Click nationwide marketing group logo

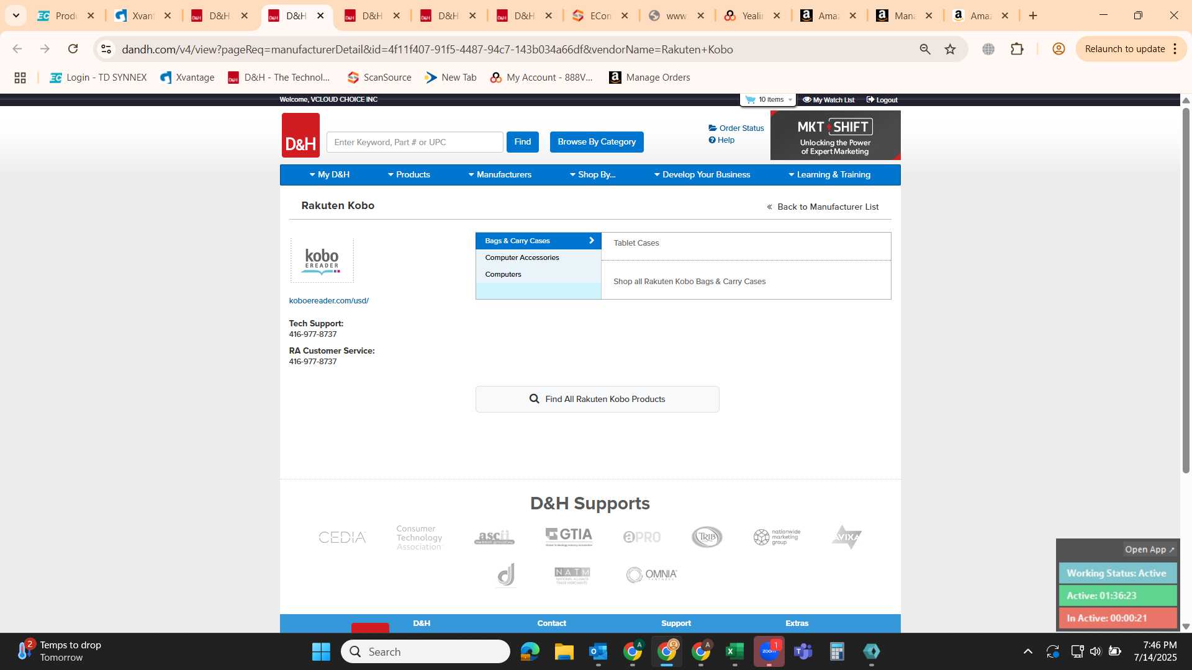777,537
